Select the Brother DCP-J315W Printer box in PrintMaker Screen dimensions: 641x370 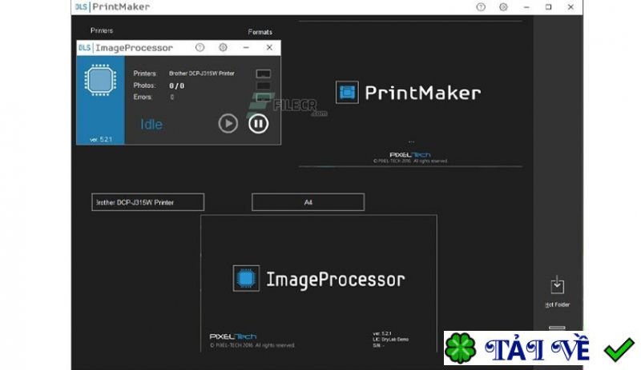[x=148, y=202]
